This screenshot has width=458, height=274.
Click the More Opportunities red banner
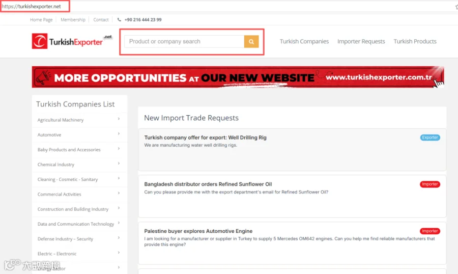click(x=238, y=77)
